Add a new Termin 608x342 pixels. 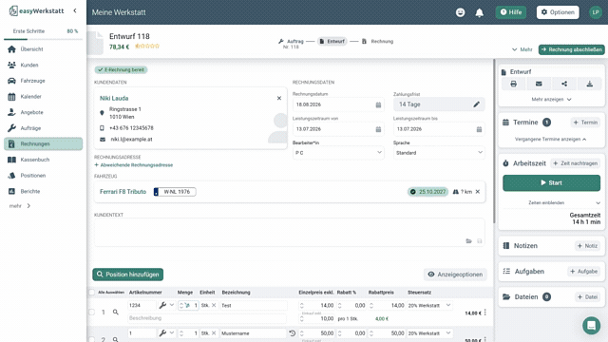(585, 123)
